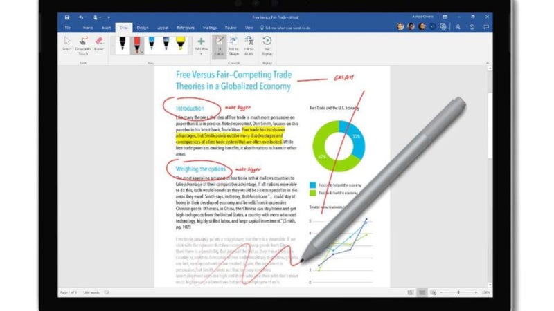Click the Save icon in the title bar
Image resolution: width=554 pixels, height=311 pixels.
pos(67,17)
